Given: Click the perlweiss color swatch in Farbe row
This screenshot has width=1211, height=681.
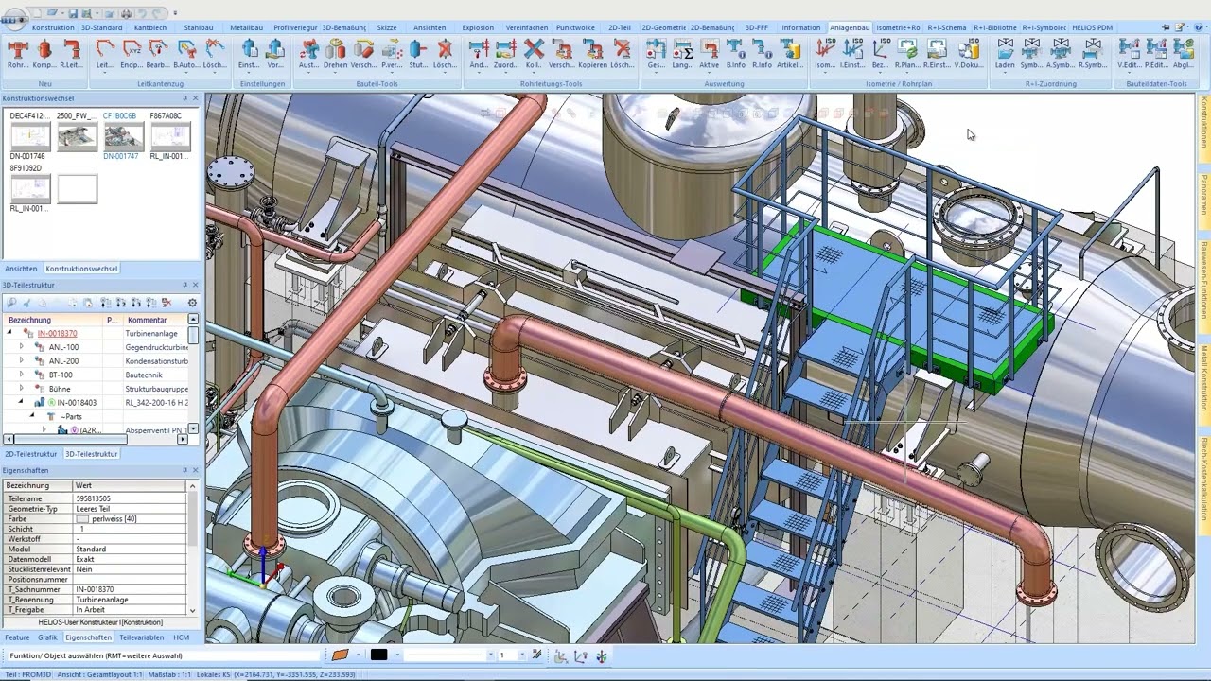Looking at the screenshot, I should (x=82, y=519).
